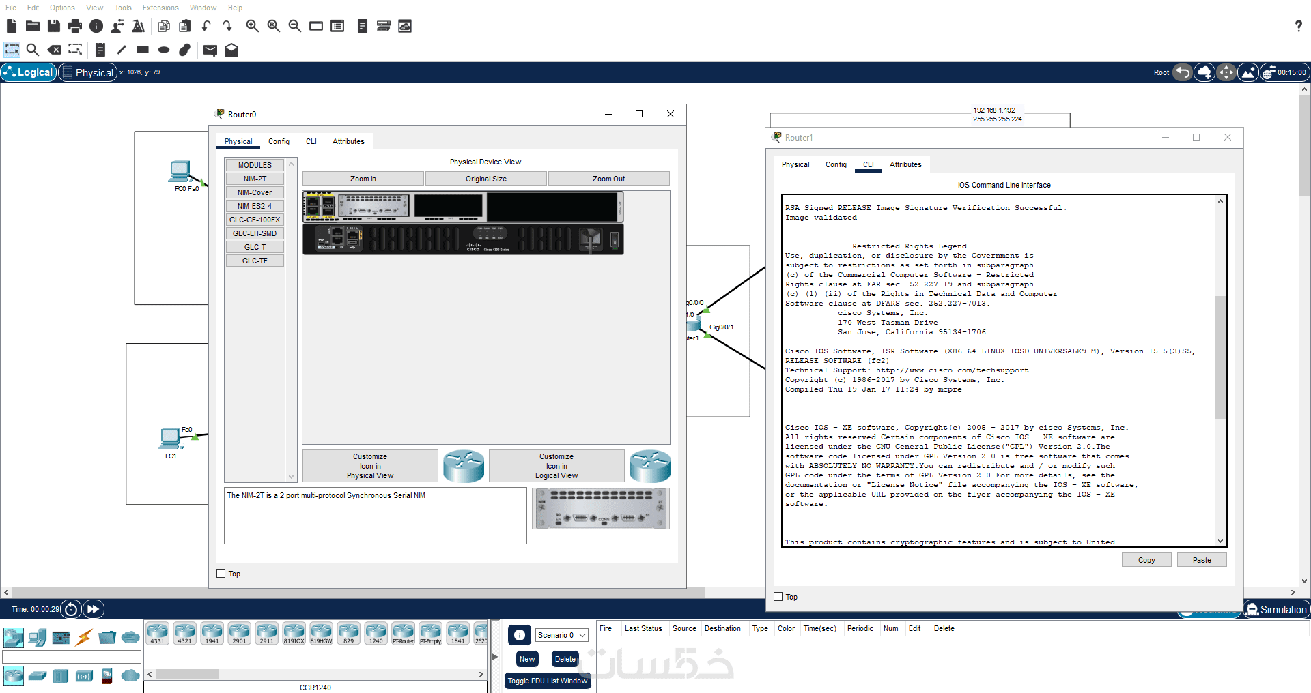Image resolution: width=1311 pixels, height=693 pixels.
Task: Click Toggle PDU List Window button
Action: (548, 681)
